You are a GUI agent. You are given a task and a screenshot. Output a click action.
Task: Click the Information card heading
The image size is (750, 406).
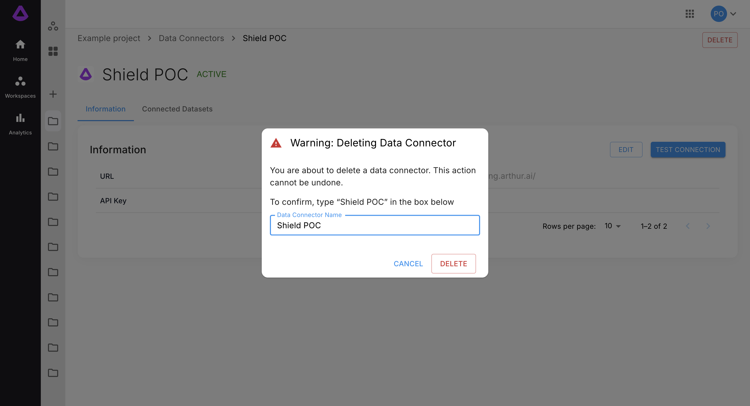tap(118, 150)
